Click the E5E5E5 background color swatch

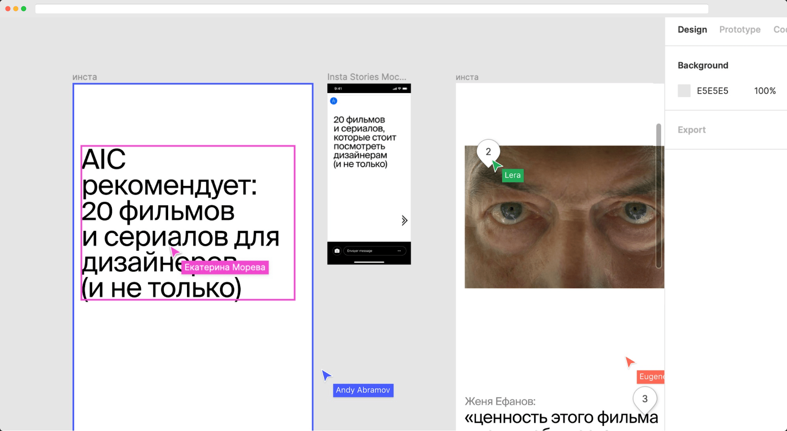[x=684, y=91]
